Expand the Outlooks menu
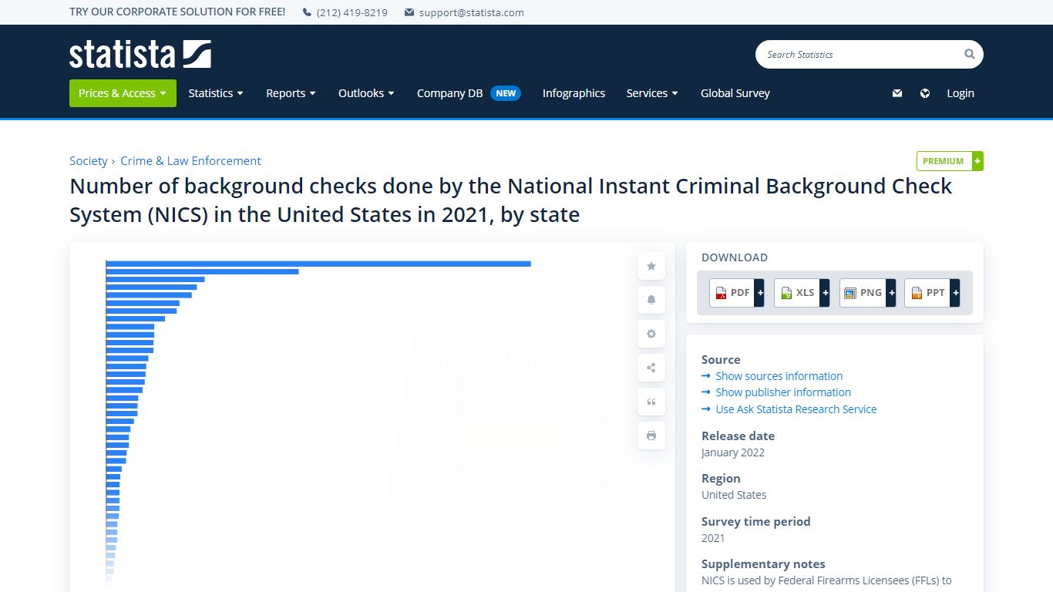Viewport: 1053px width, 592px height. coord(366,93)
